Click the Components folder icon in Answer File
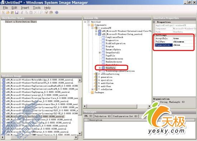197x141 pixels. pos(92,25)
